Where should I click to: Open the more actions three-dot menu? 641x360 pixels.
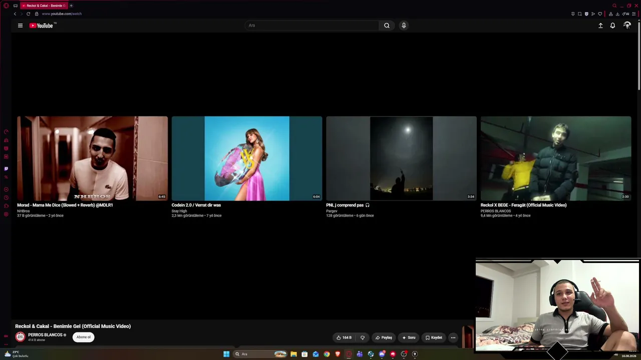[x=453, y=337]
